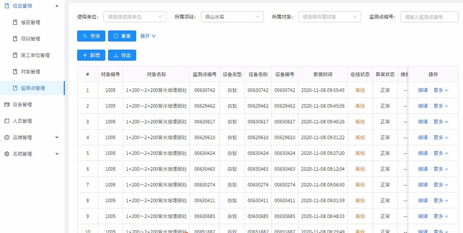
Task: Open 更多 menu for row 2
Action: (440, 105)
